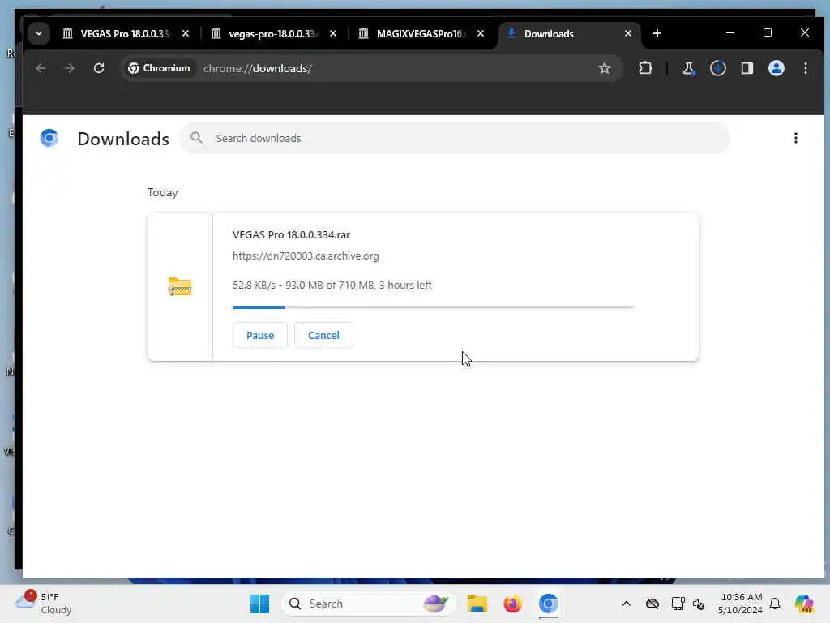This screenshot has height=623, width=830.
Task: Close the vegas-pro-18.0.0.33 tab
Action: coord(333,33)
